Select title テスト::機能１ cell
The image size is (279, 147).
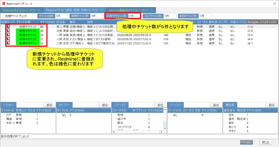click(x=78, y=39)
